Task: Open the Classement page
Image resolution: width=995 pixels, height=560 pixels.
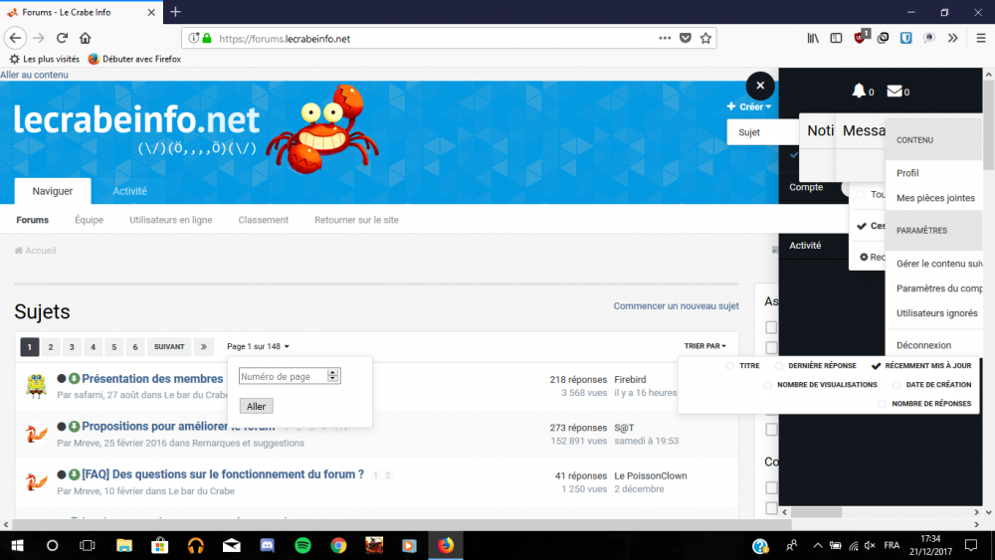Action: [x=264, y=220]
